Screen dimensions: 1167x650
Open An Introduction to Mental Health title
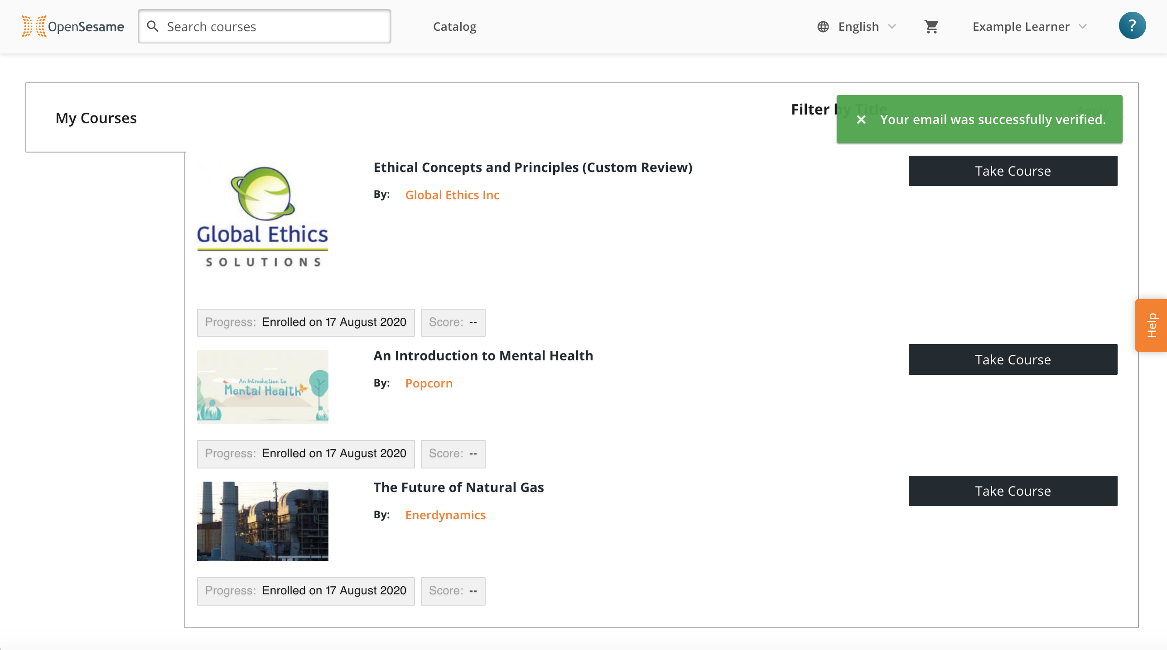483,356
